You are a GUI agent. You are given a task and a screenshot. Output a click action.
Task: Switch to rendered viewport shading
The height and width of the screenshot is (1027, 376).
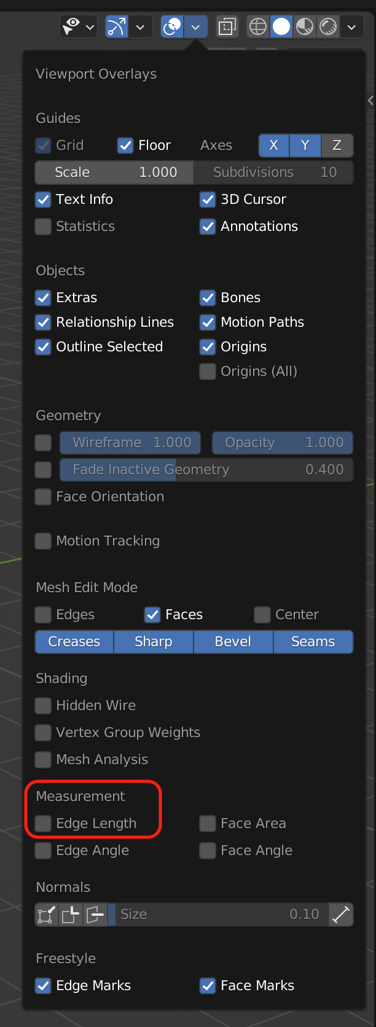click(329, 27)
